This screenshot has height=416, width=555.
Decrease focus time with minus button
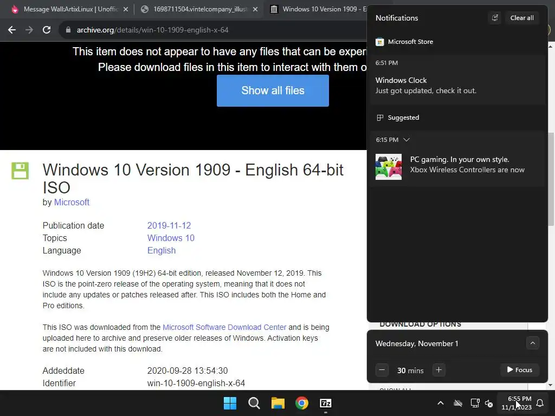[x=382, y=370]
